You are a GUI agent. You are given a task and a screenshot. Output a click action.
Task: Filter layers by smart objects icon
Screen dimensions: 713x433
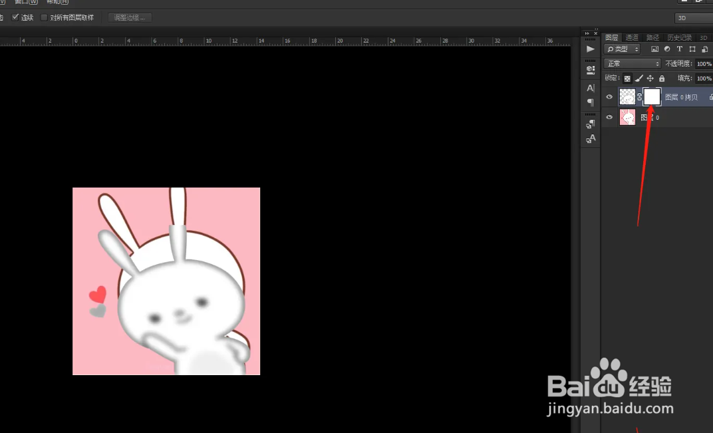pos(705,49)
